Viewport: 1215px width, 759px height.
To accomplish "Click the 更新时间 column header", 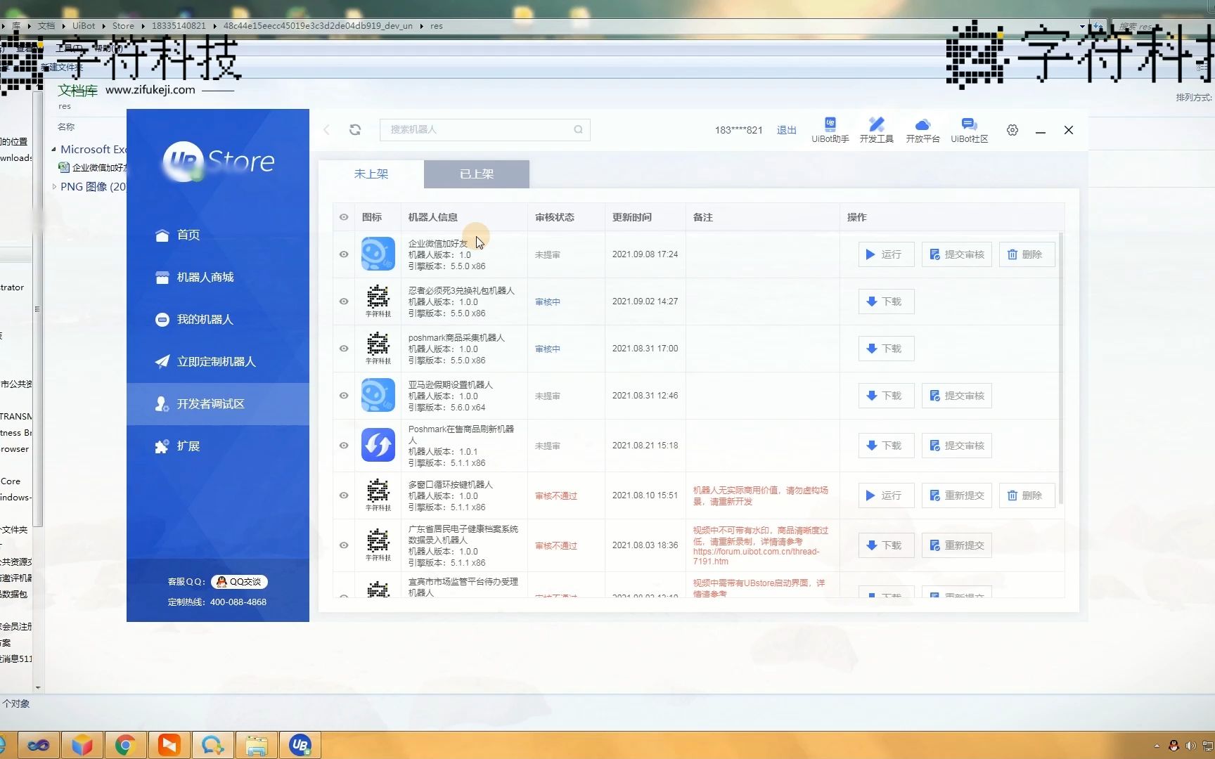I will [x=632, y=217].
